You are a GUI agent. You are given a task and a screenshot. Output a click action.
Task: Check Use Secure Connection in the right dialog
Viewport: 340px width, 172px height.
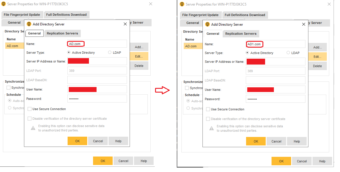click(208, 109)
